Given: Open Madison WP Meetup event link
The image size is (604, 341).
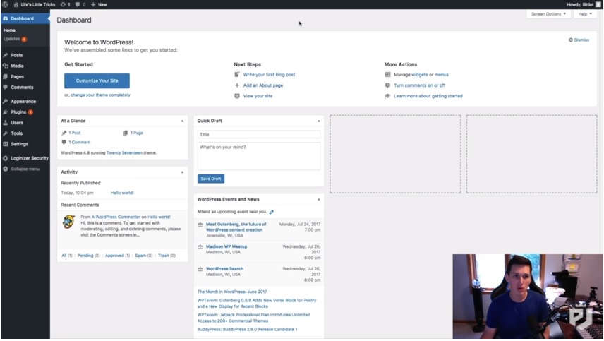Looking at the screenshot, I should [x=226, y=246].
